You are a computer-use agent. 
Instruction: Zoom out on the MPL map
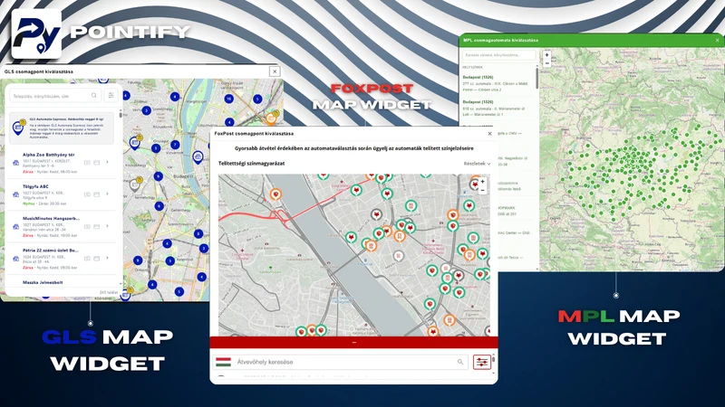click(547, 63)
